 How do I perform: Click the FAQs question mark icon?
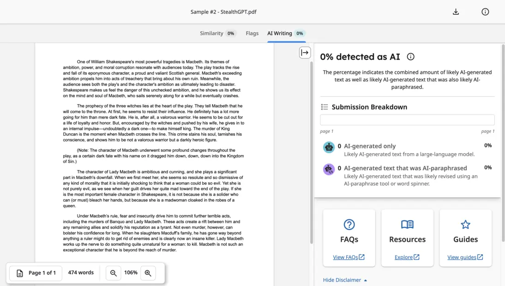click(349, 224)
